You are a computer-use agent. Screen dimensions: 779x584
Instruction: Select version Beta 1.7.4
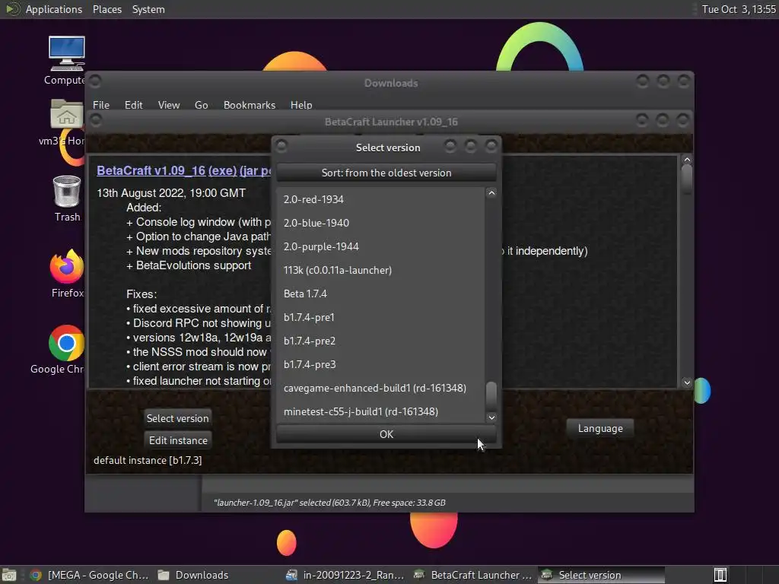point(380,294)
